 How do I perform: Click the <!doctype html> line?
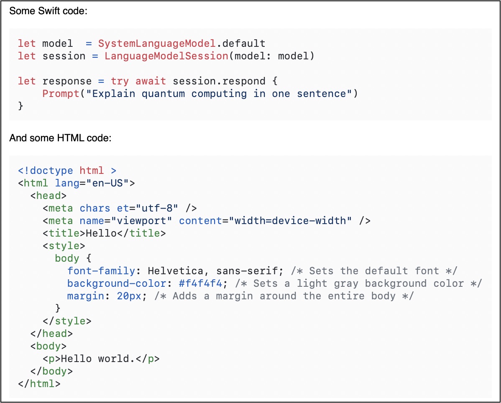pos(67,171)
